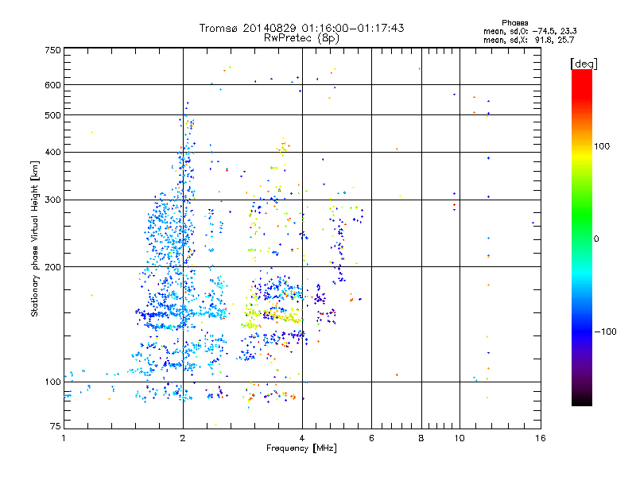The image size is (636, 477).
Task: Click the y-axis tick label '200'
Action: [x=52, y=267]
